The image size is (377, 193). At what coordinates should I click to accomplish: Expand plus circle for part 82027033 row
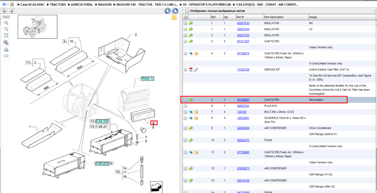(x=185, y=23)
